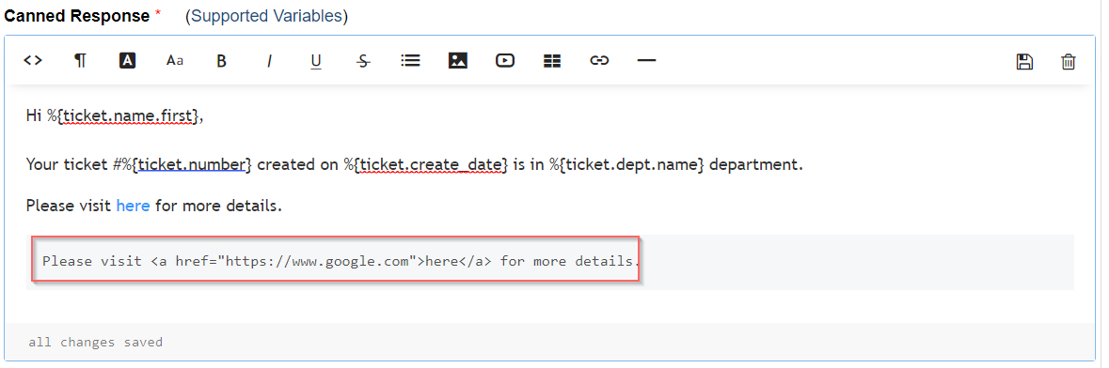This screenshot has width=1109, height=368.
Task: Toggle bold formatting
Action: click(x=221, y=61)
